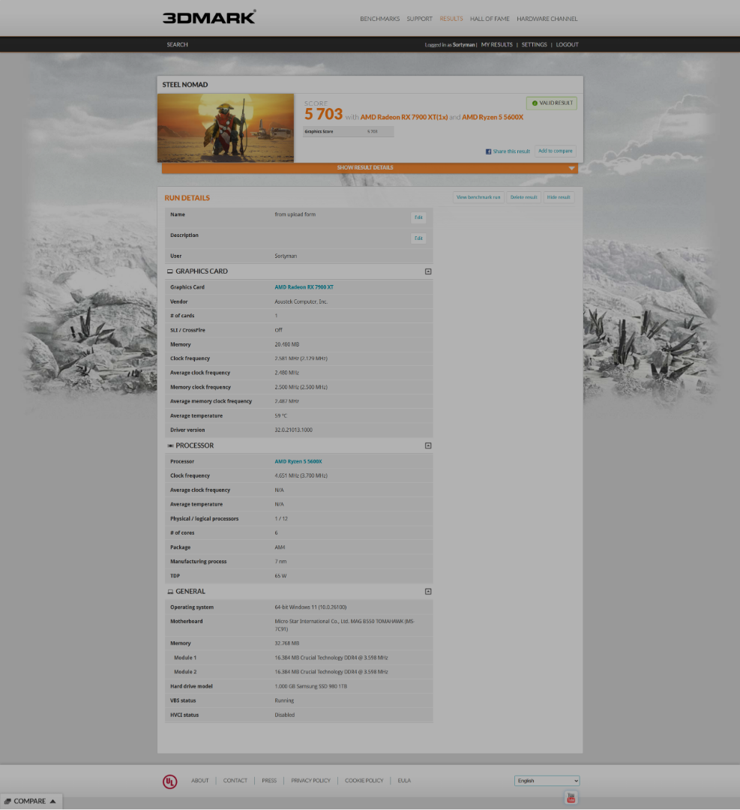Screen dimensions: 740x810
Task: Open account Settings
Action: point(534,45)
